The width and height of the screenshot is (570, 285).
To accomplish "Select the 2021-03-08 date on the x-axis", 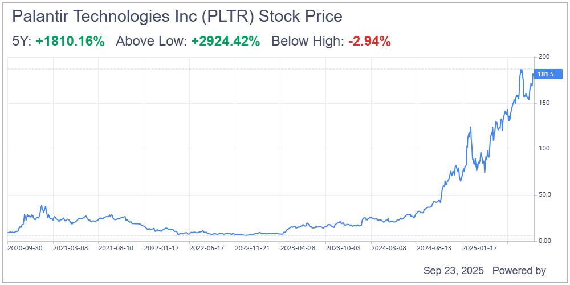I will pos(70,248).
